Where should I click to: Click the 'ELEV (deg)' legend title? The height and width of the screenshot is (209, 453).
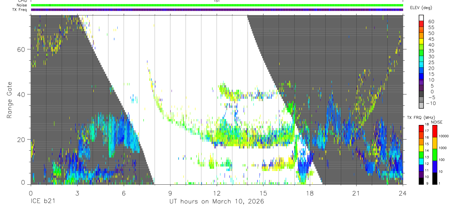pyautogui.click(x=421, y=7)
